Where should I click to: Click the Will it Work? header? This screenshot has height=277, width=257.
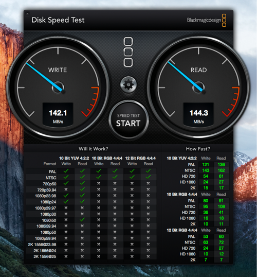click(94, 149)
